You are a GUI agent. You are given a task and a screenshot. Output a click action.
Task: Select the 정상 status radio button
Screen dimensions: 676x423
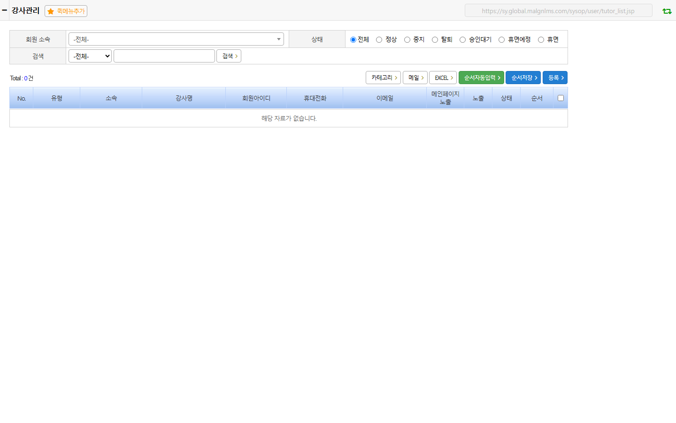click(379, 39)
